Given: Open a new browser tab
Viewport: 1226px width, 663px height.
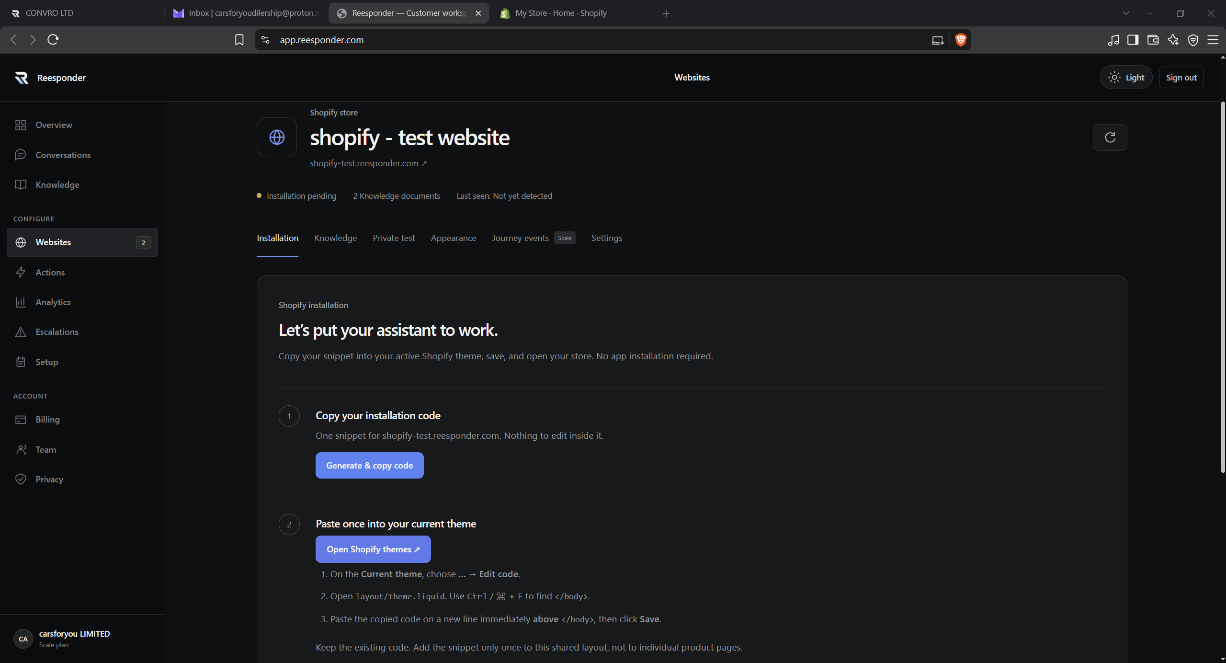Looking at the screenshot, I should pos(666,13).
